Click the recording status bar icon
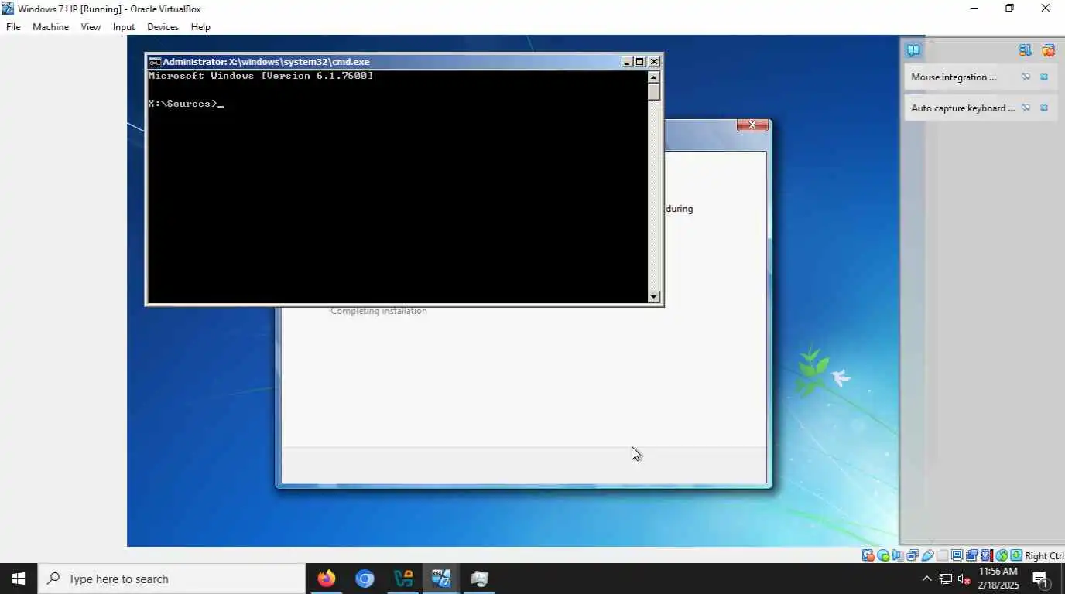Viewport: 1065px width, 594px height. (x=971, y=555)
